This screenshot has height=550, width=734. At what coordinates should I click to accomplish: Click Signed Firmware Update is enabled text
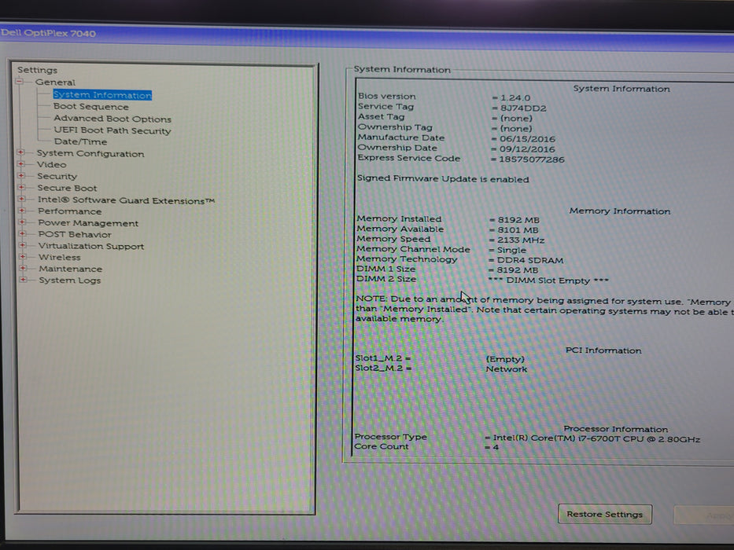point(443,178)
